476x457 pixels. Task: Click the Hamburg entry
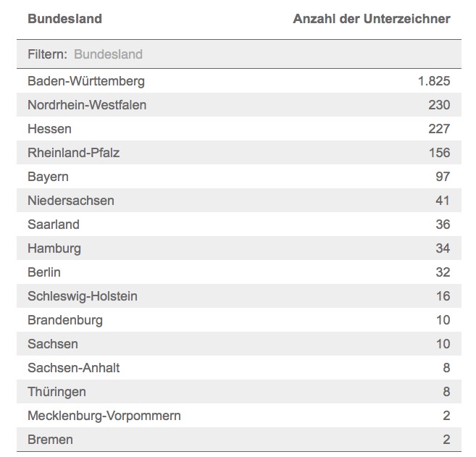pos(54,248)
